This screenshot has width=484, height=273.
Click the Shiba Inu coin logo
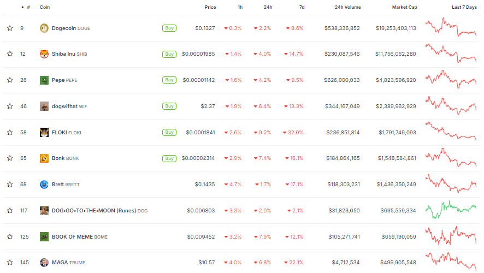click(44, 54)
